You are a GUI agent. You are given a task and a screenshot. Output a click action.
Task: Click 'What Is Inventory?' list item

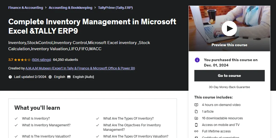coord(36,119)
